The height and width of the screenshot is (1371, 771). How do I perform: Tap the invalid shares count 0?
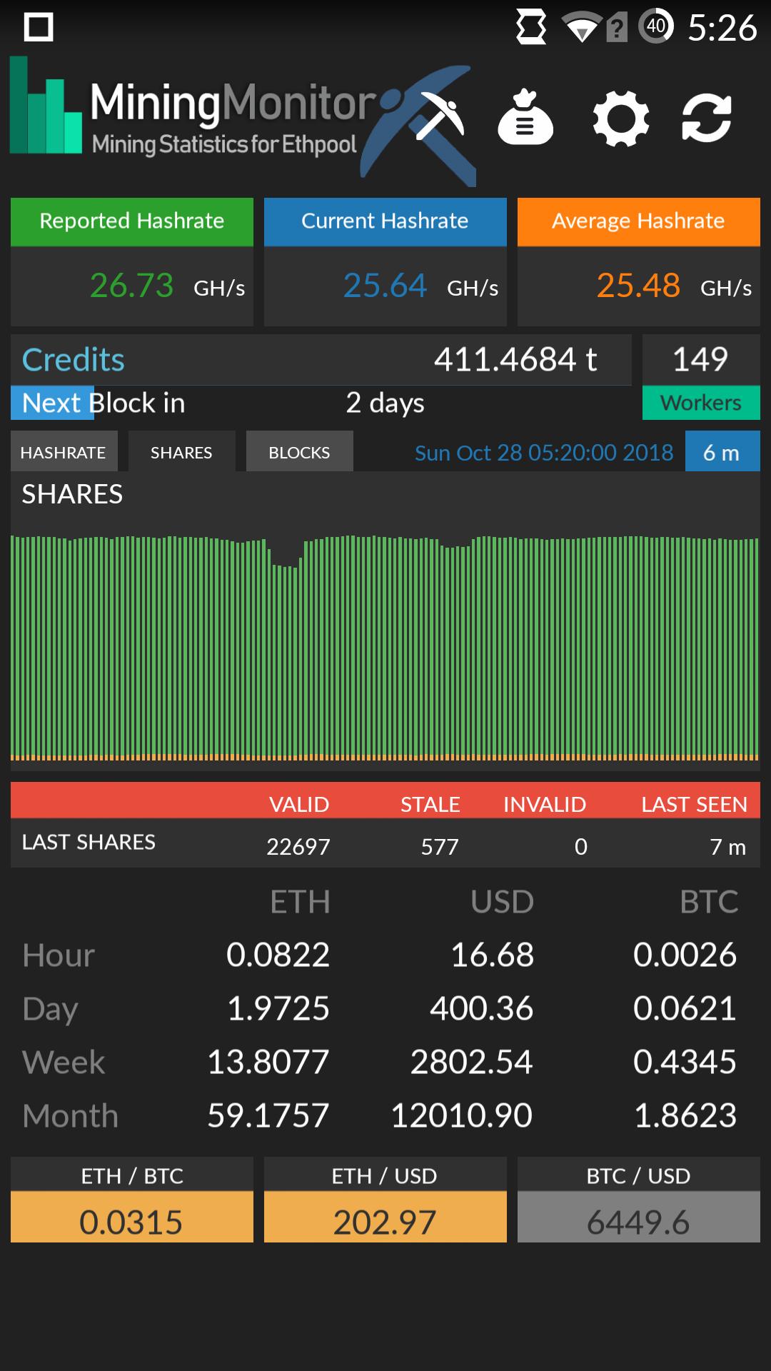581,847
